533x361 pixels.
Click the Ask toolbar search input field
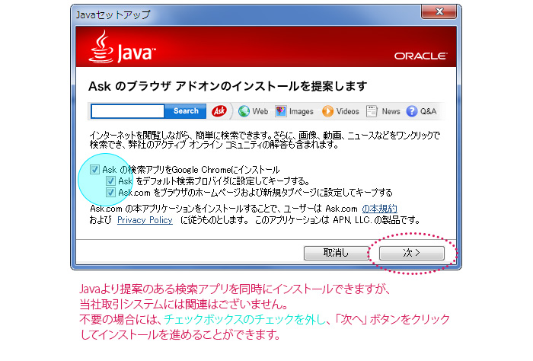click(x=128, y=111)
